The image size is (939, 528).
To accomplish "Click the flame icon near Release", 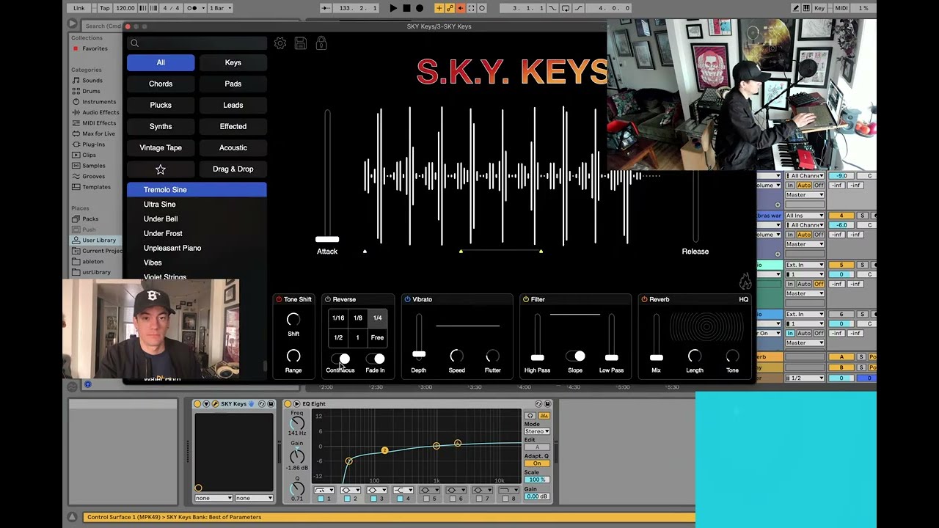I will 745,282.
